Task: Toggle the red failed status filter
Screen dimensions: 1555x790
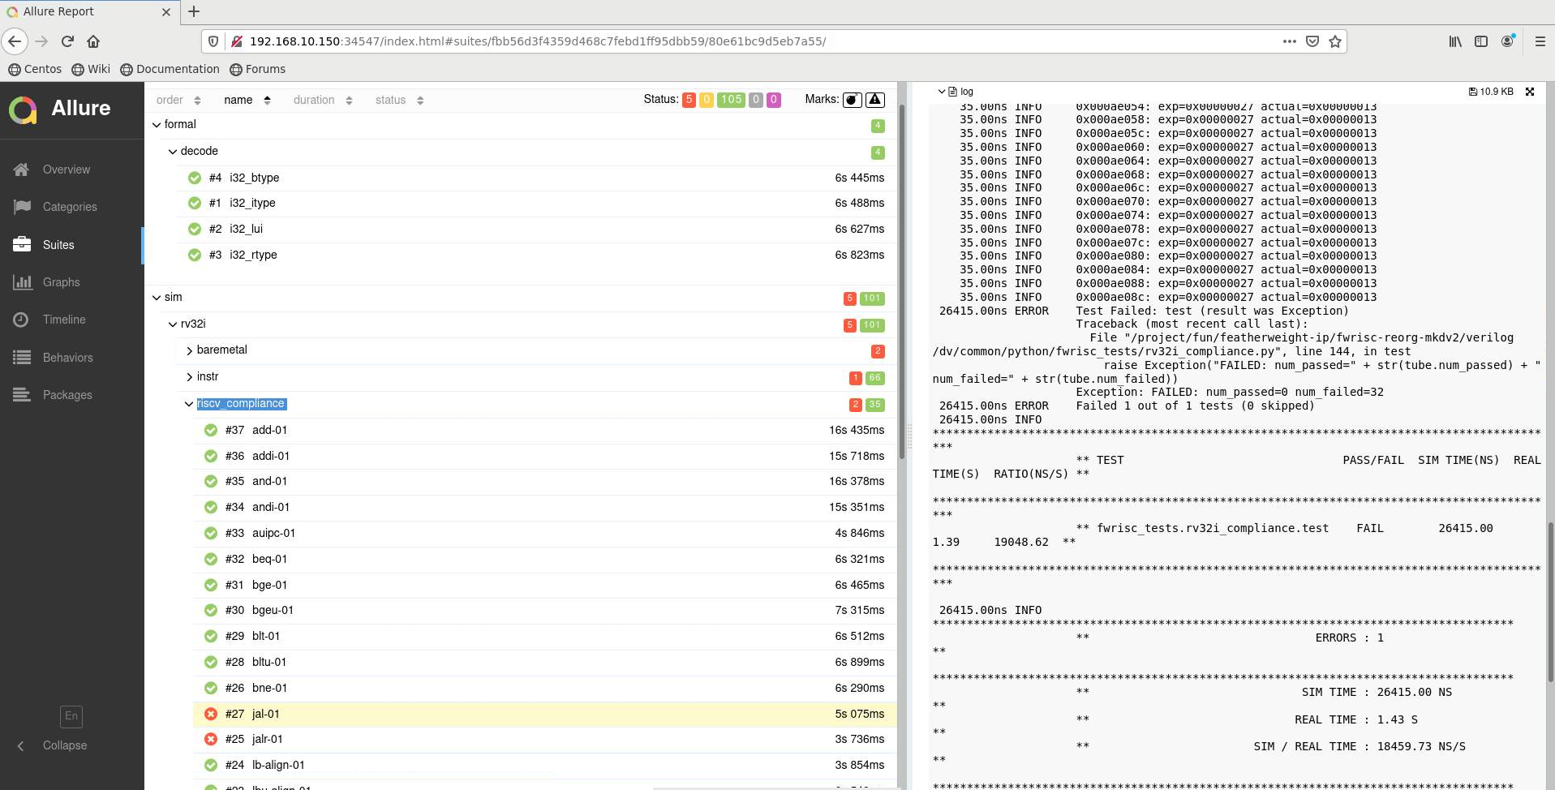Action: pyautogui.click(x=689, y=100)
